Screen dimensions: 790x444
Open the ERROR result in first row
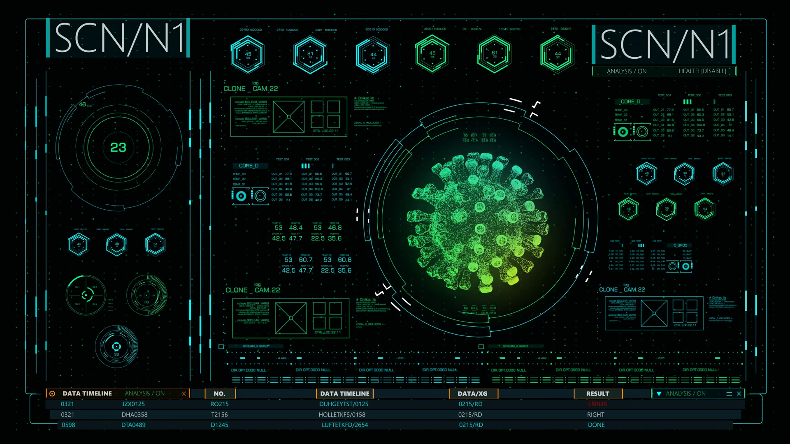(x=597, y=404)
